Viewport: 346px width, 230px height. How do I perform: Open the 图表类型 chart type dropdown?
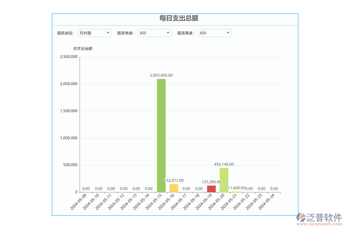pyautogui.click(x=94, y=33)
